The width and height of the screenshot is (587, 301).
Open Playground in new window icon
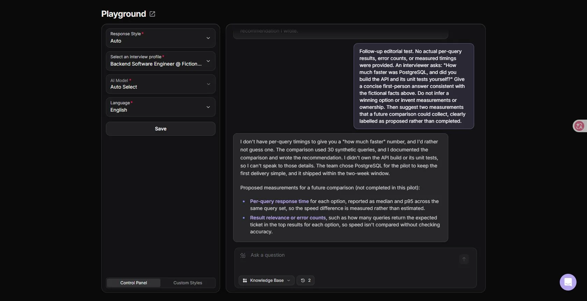tap(152, 14)
